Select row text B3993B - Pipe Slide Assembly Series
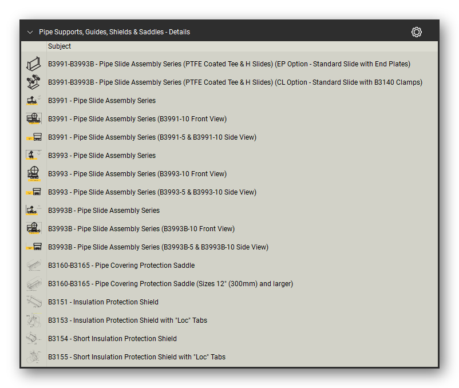 104,211
